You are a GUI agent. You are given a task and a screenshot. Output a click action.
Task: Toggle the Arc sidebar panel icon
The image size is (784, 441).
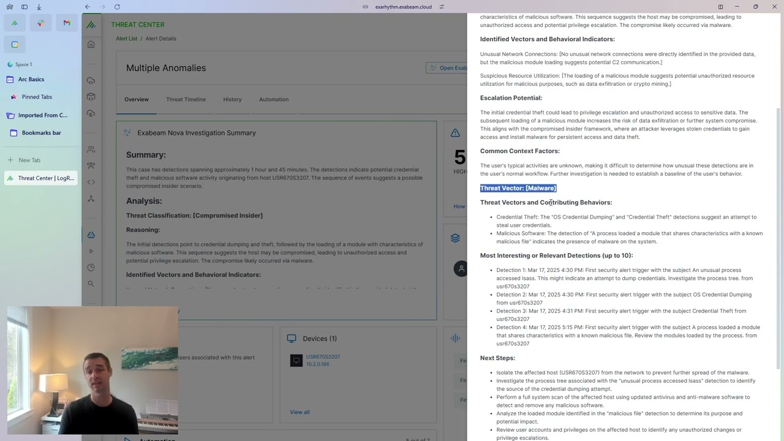coord(24,7)
